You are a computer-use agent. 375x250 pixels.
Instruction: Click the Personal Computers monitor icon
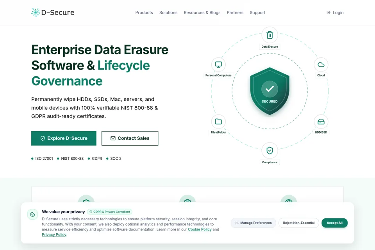pos(218,64)
